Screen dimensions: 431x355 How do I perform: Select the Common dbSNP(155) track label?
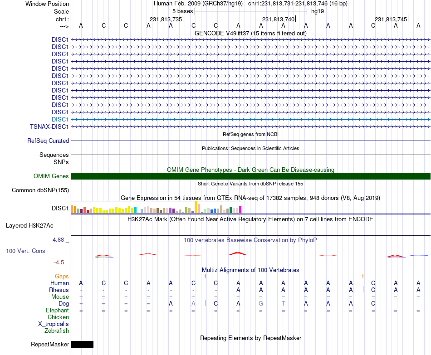click(40, 190)
